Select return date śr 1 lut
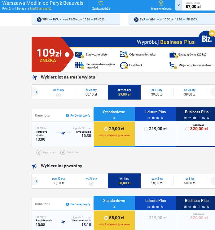The width and height of the screenshot is (215, 230). [x=124, y=181]
